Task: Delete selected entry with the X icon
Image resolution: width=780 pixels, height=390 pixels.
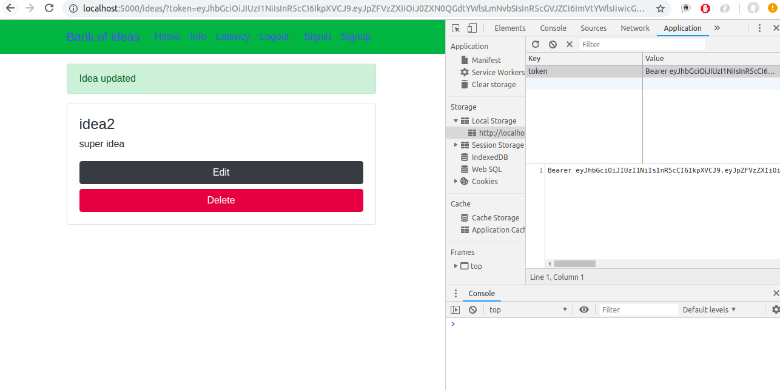Action: click(x=569, y=44)
